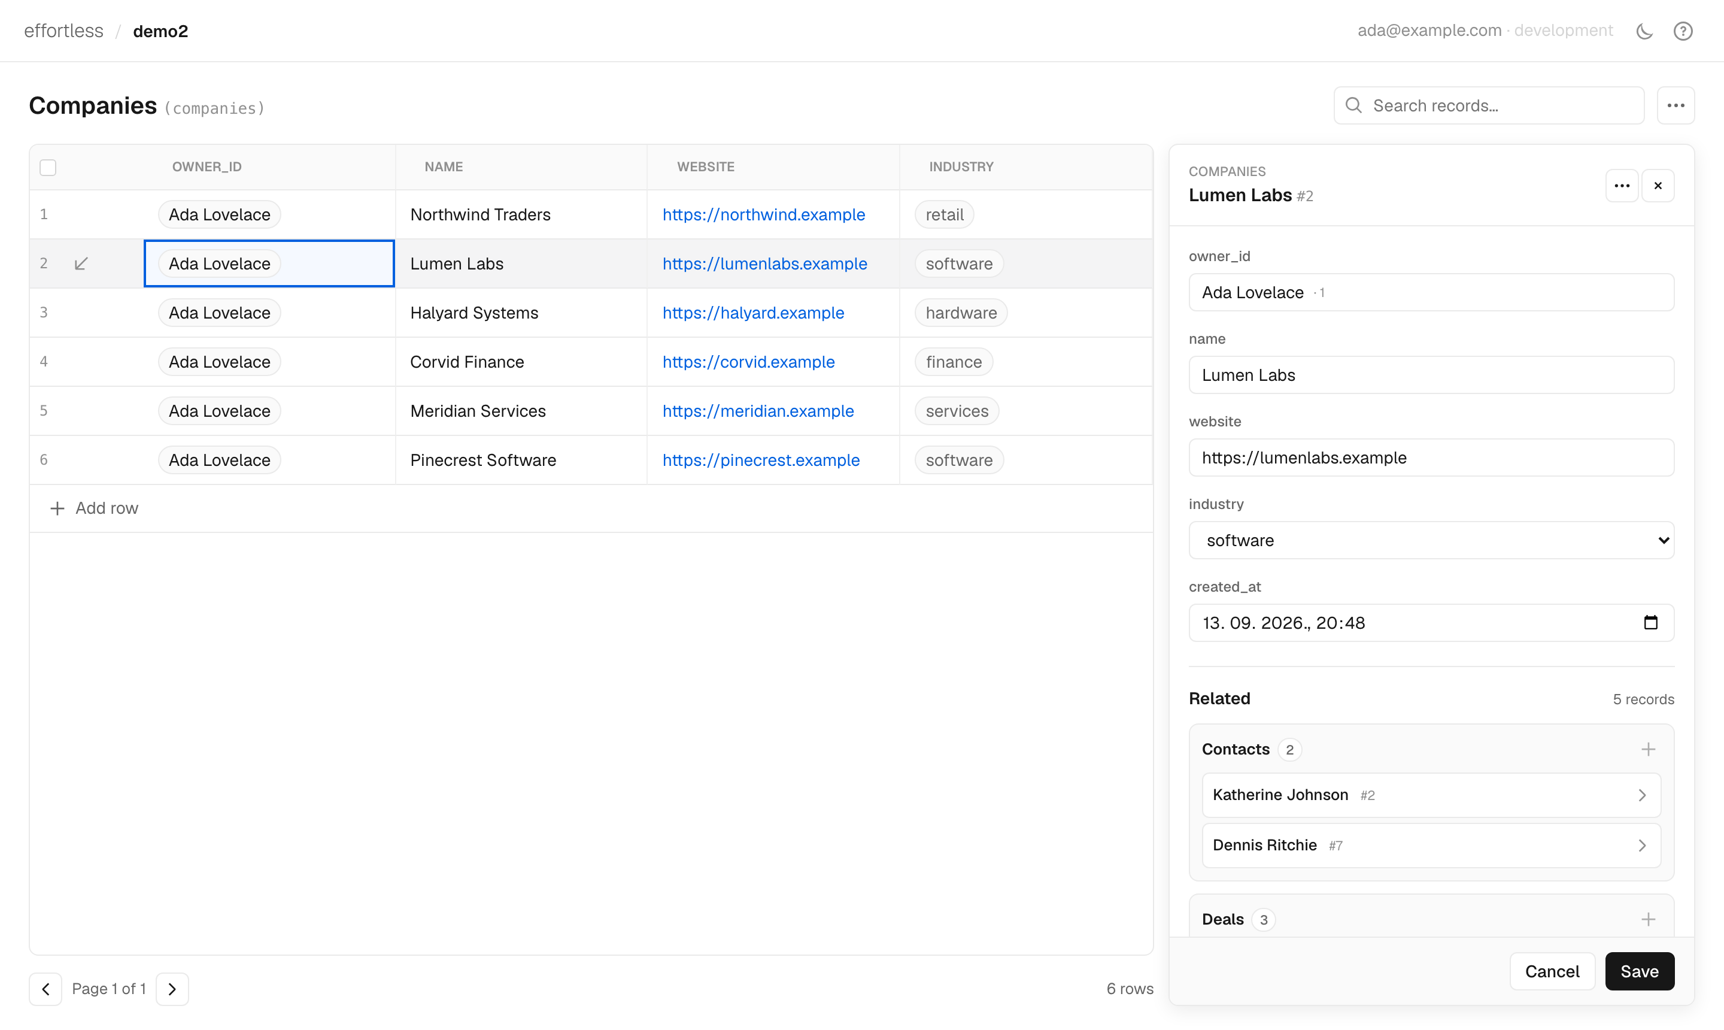The width and height of the screenshot is (1724, 1030).
Task: Click the demo2 breadcrumb
Action: point(160,31)
